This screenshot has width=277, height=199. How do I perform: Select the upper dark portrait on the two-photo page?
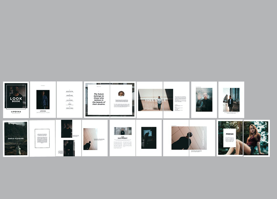(66, 129)
